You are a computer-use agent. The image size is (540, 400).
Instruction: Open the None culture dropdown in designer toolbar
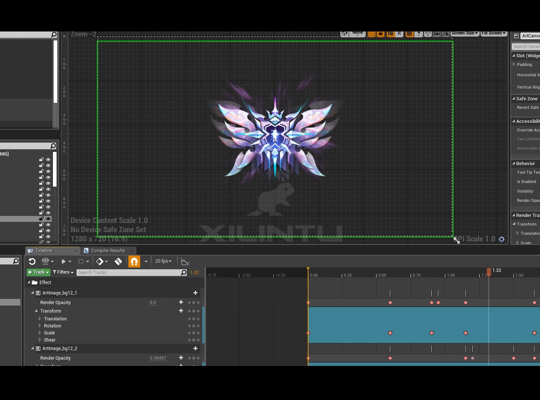tap(358, 34)
